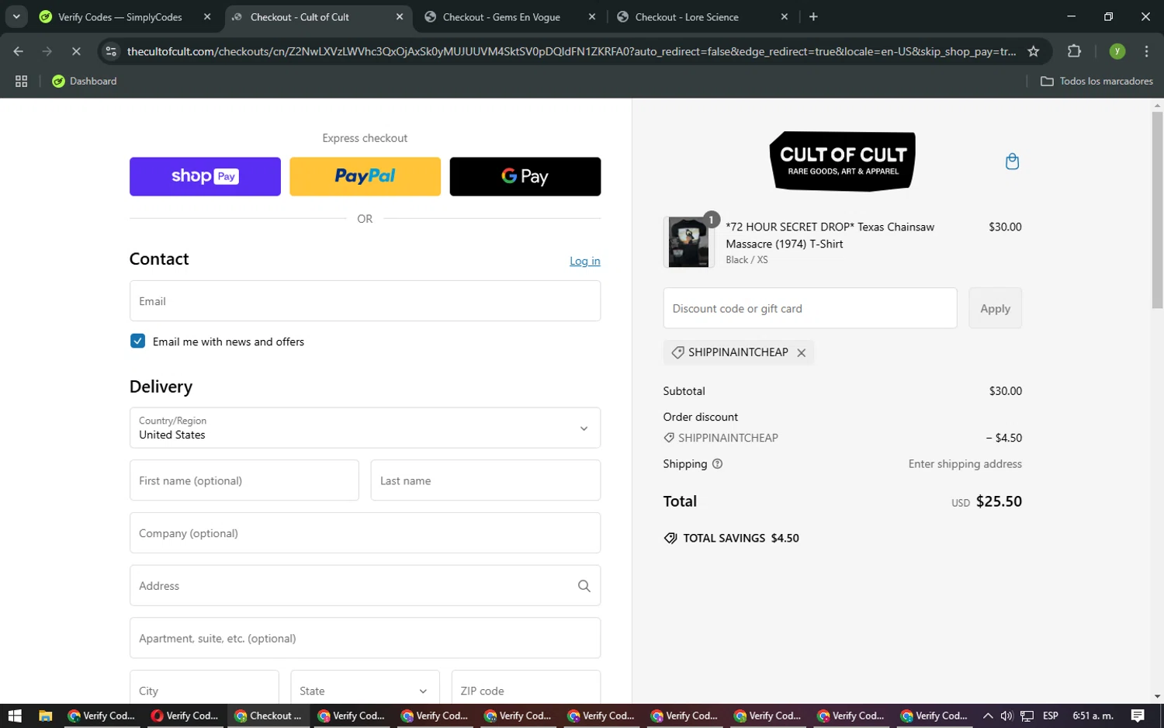The width and height of the screenshot is (1164, 728).
Task: Remove SHIPPINAINTCHEAP discount code tag
Action: point(802,352)
